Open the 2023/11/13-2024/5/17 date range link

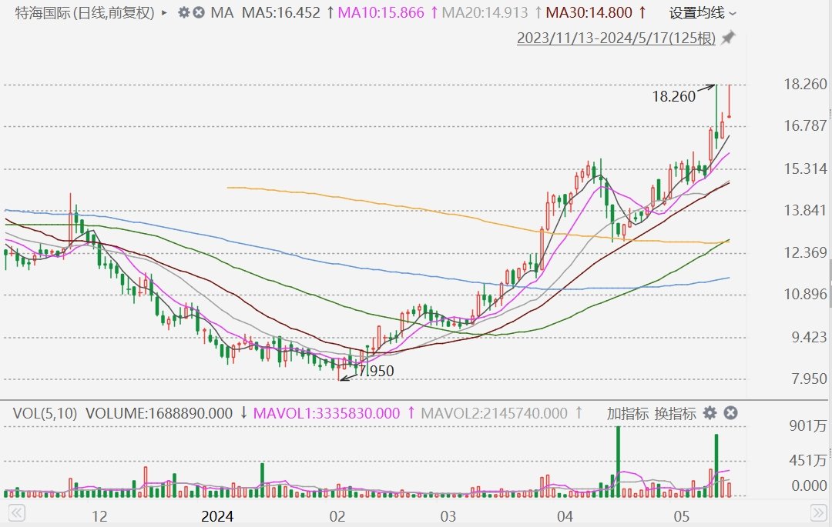(x=616, y=38)
